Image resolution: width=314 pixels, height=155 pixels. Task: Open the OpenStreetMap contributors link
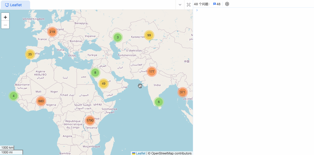[x=171, y=153]
